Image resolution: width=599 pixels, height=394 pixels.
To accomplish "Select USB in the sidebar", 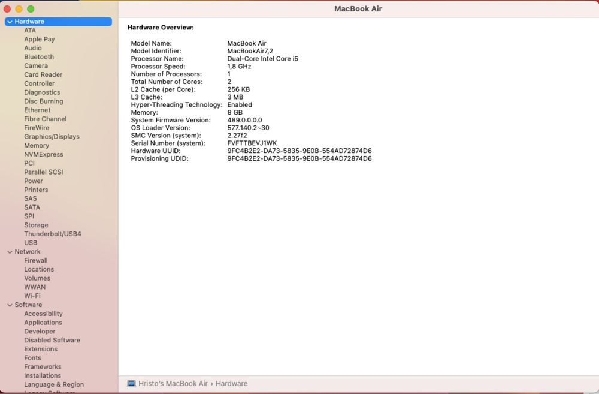I will pos(31,242).
